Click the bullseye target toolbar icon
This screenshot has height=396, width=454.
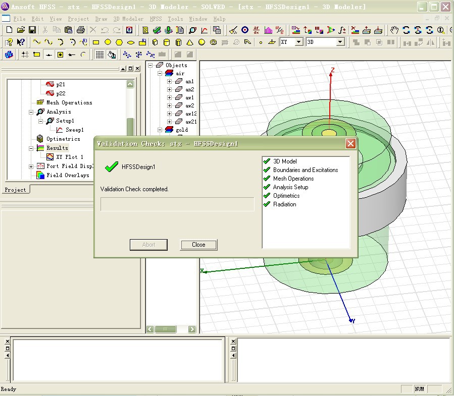pyautogui.click(x=245, y=30)
